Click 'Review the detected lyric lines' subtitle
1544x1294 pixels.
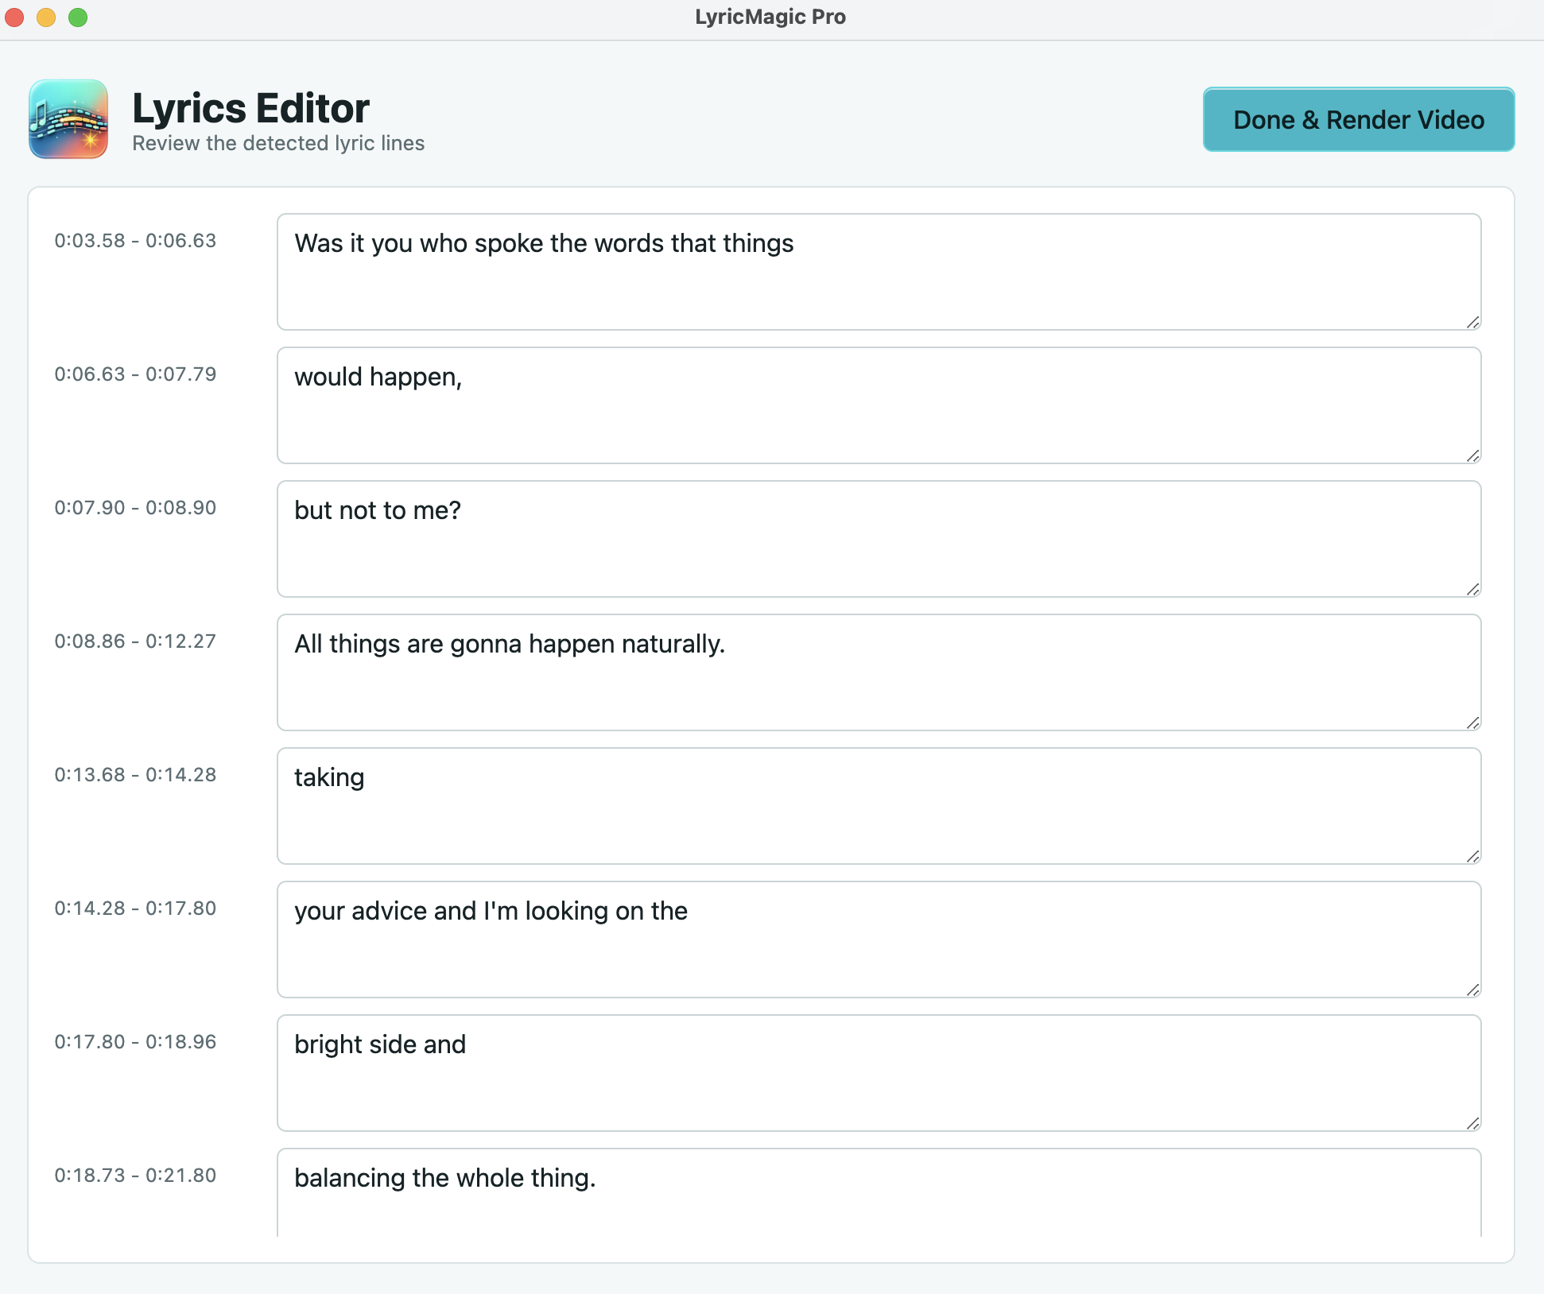point(278,143)
